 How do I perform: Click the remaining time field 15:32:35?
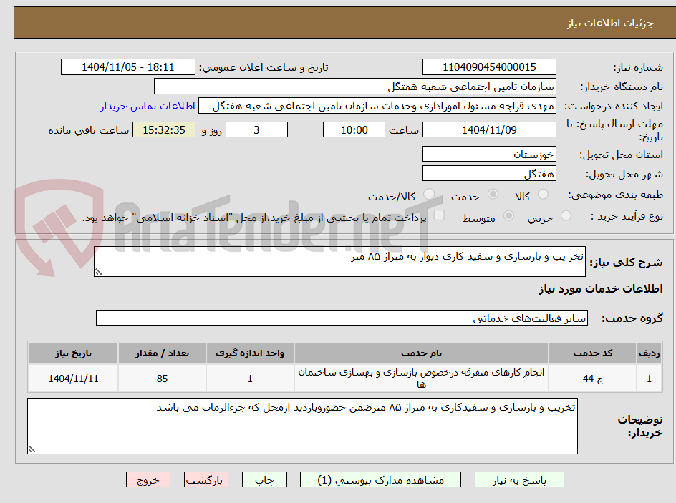(x=164, y=130)
